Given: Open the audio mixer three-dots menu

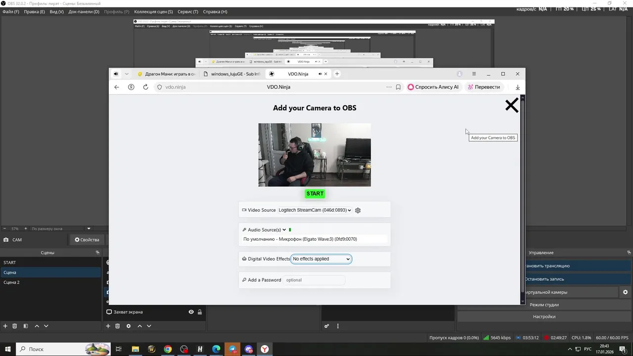Looking at the screenshot, I should 338,326.
